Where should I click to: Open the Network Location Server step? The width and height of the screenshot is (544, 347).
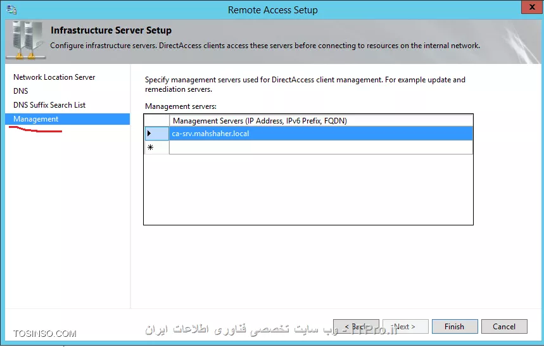pos(54,77)
